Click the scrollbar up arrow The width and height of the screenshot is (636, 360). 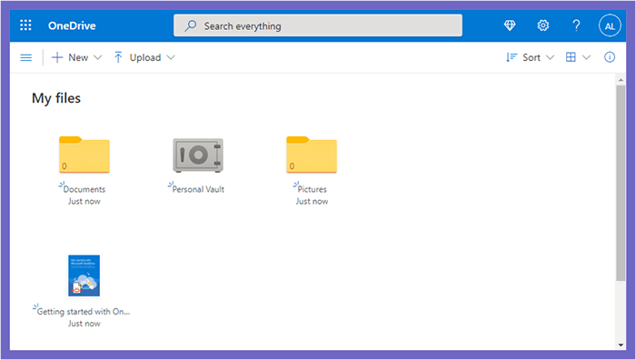pos(621,80)
